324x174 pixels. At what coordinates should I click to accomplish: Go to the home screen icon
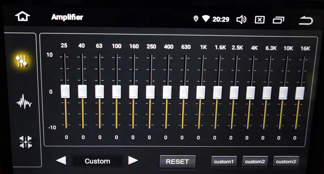pyautogui.click(x=23, y=16)
